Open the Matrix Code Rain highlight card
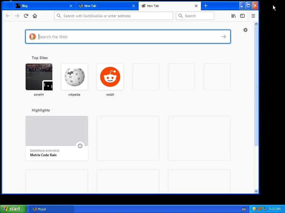 tap(57, 138)
